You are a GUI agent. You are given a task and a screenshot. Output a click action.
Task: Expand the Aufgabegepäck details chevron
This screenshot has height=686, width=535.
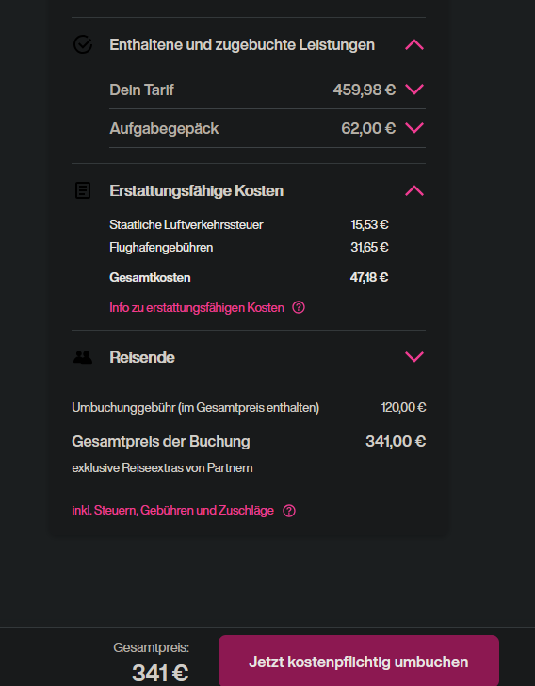coord(414,128)
